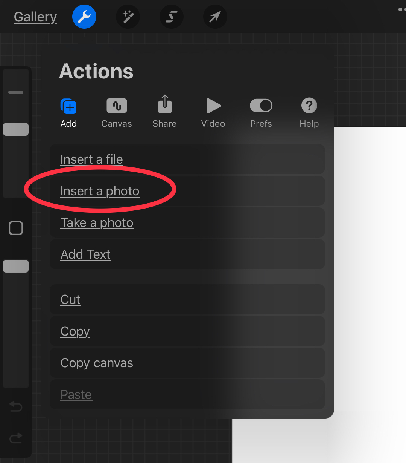Tap the Redo arrow in sidebar
406x463 pixels.
coord(16,438)
